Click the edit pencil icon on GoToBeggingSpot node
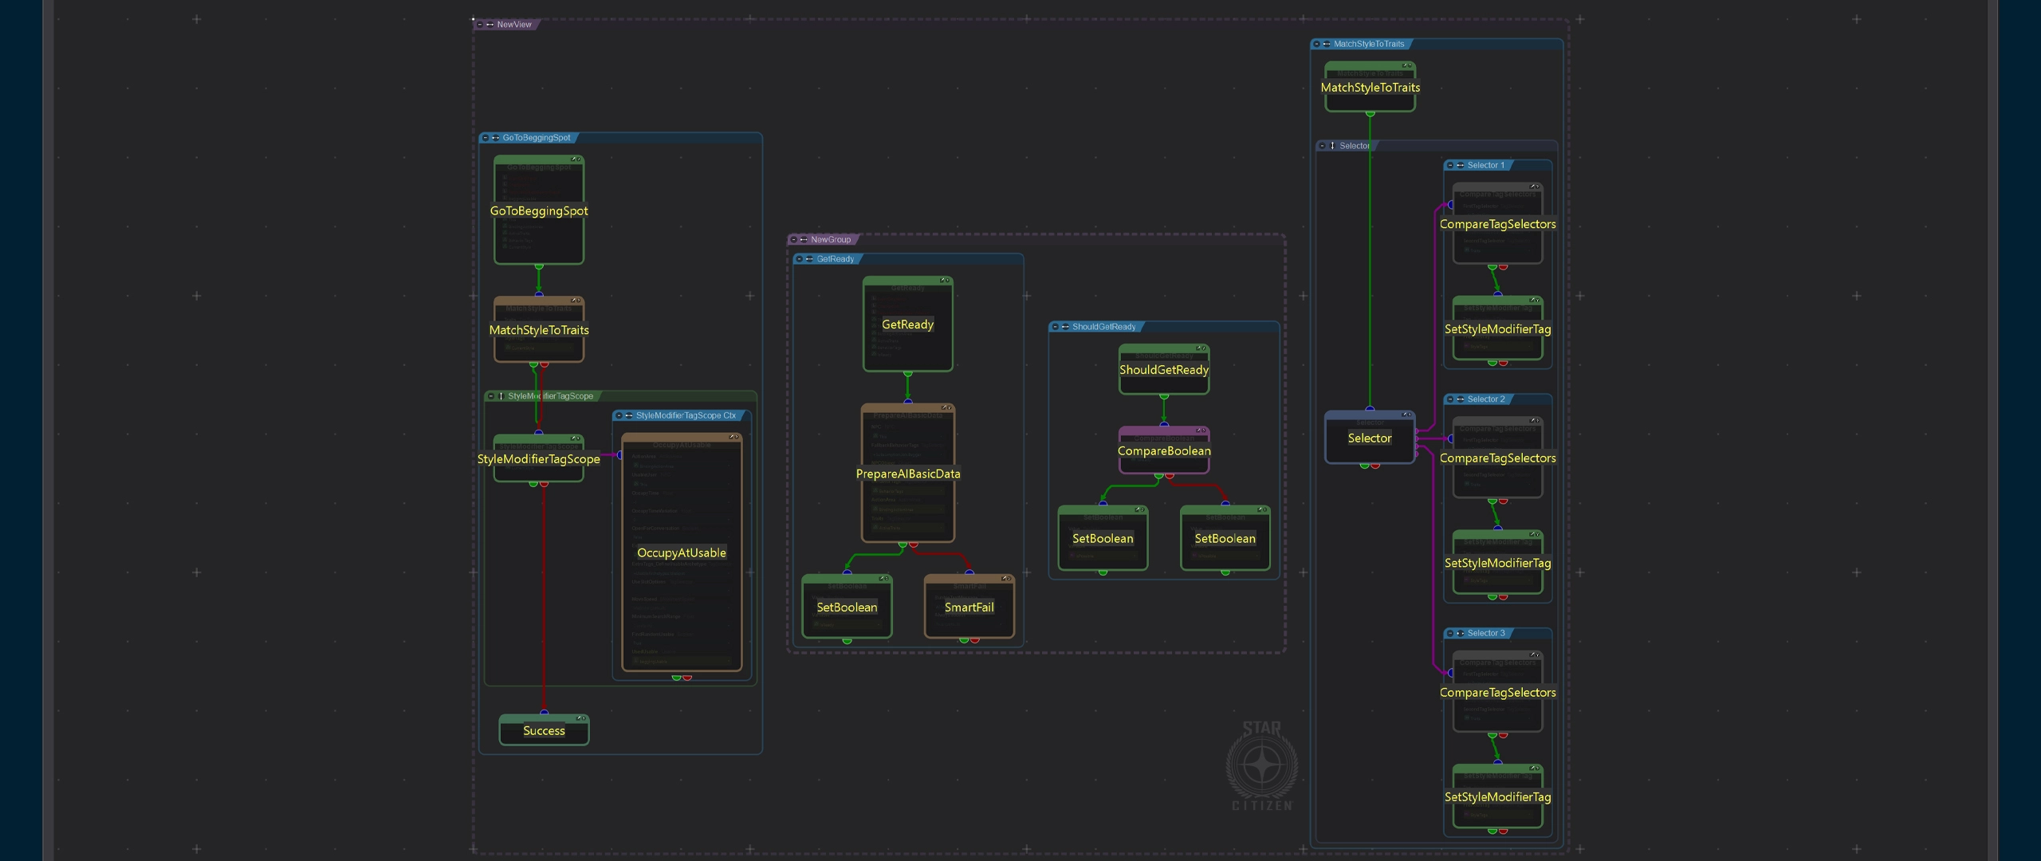Screen dimensions: 2041x861 point(576,160)
